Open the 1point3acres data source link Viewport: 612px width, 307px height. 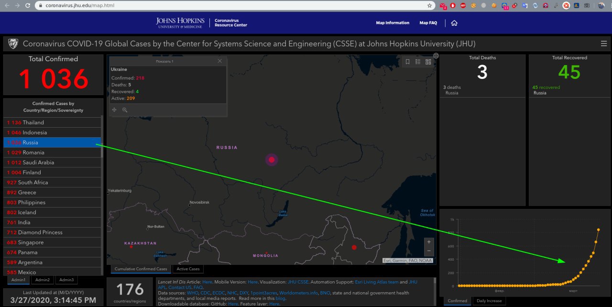point(264,293)
